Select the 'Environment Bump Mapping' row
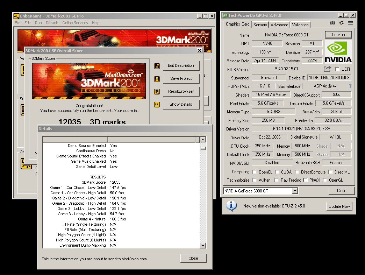 [121, 245]
